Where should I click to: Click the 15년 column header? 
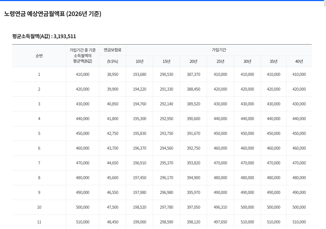(x=167, y=61)
